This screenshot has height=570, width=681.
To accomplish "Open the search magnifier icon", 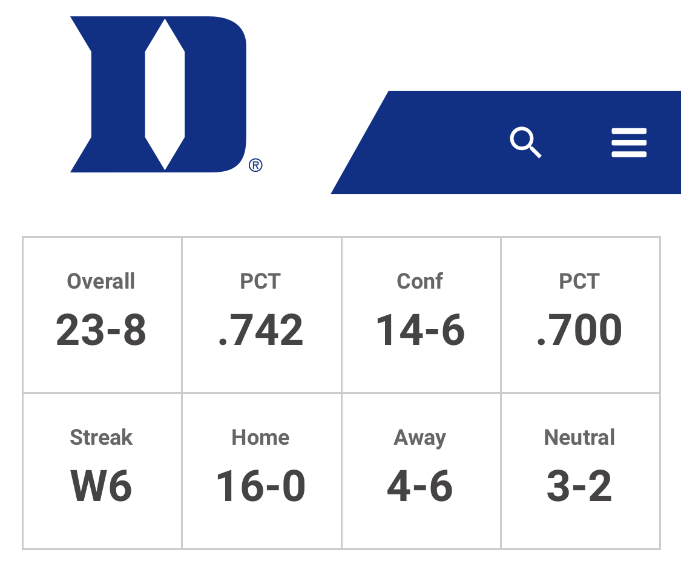I will pyautogui.click(x=525, y=142).
